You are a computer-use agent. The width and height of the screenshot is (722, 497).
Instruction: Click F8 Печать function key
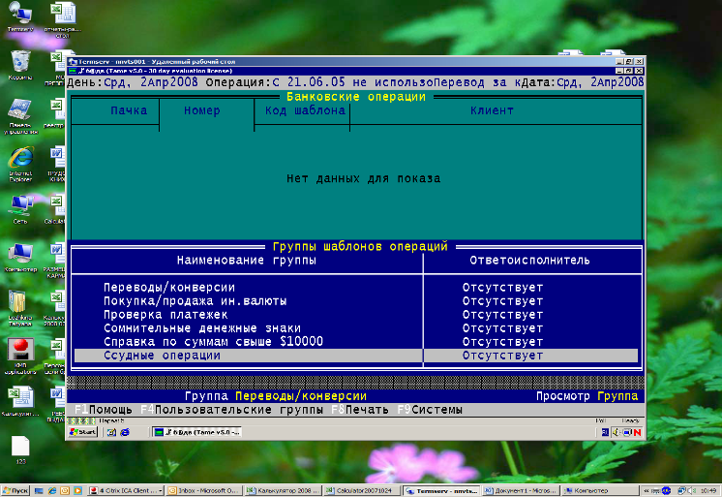point(360,410)
